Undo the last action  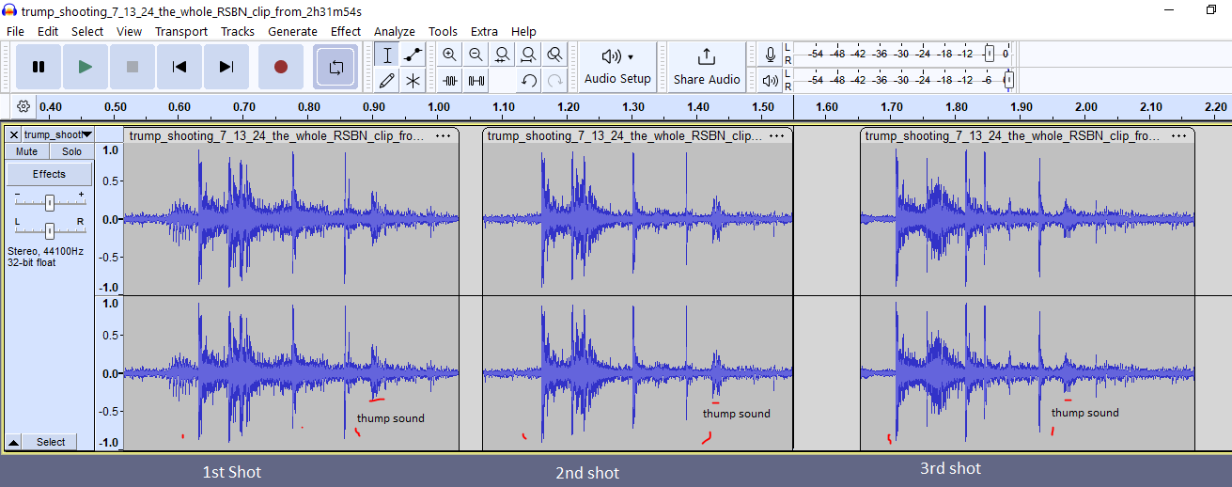[x=529, y=81]
